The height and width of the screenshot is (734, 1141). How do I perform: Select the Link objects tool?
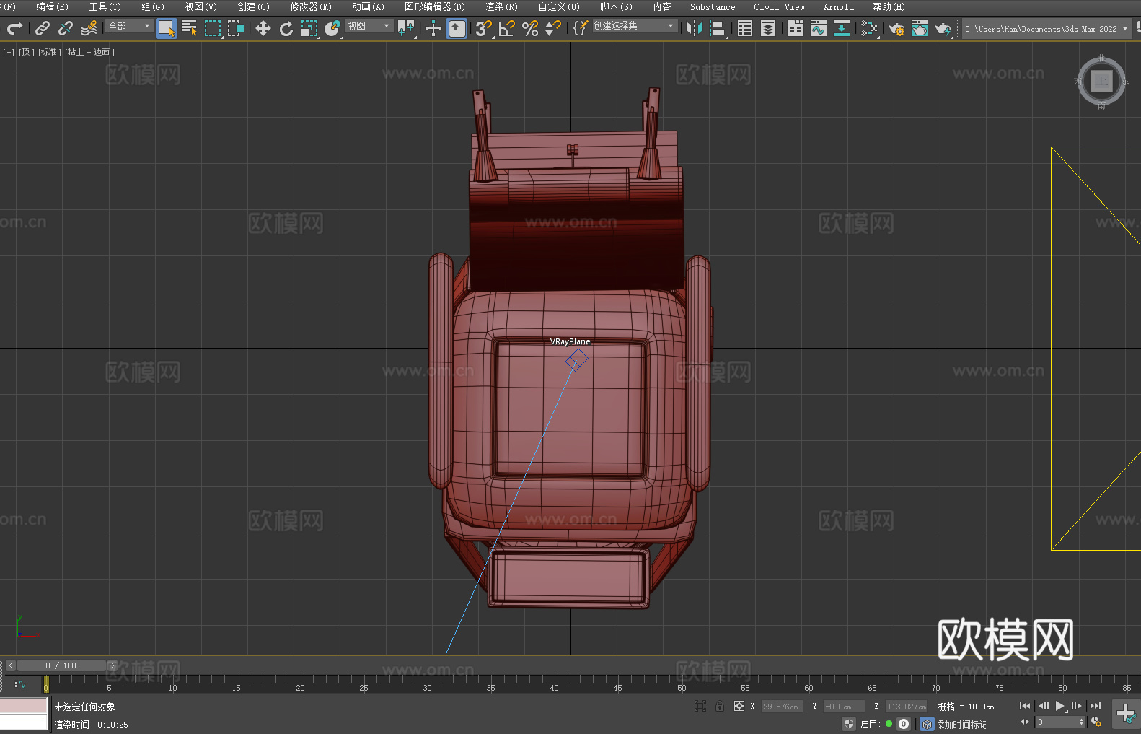click(43, 28)
